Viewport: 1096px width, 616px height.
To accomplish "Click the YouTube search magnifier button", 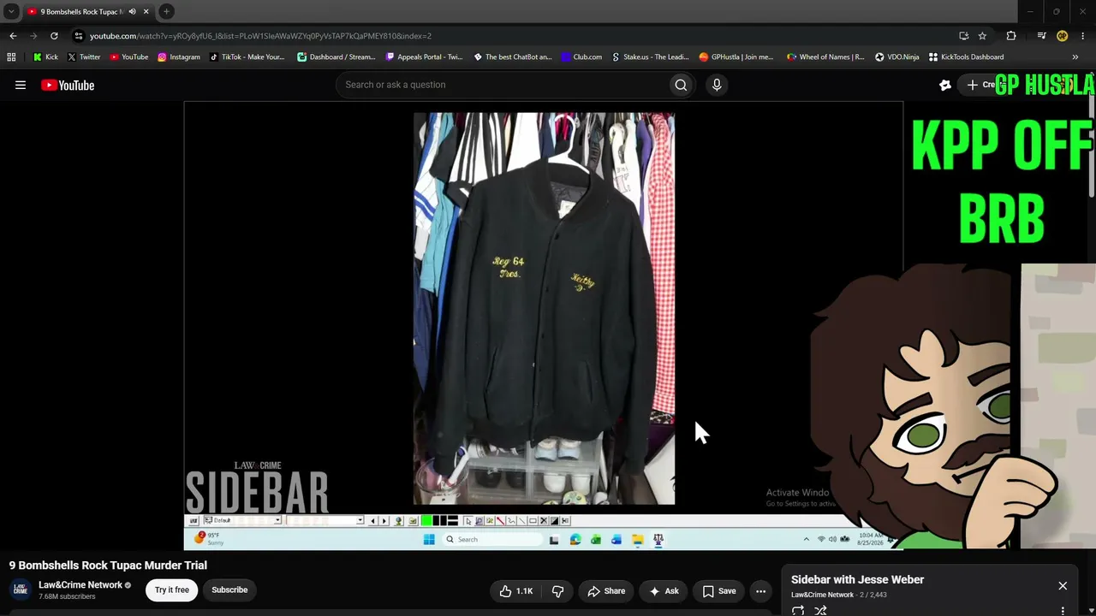I will [x=681, y=85].
